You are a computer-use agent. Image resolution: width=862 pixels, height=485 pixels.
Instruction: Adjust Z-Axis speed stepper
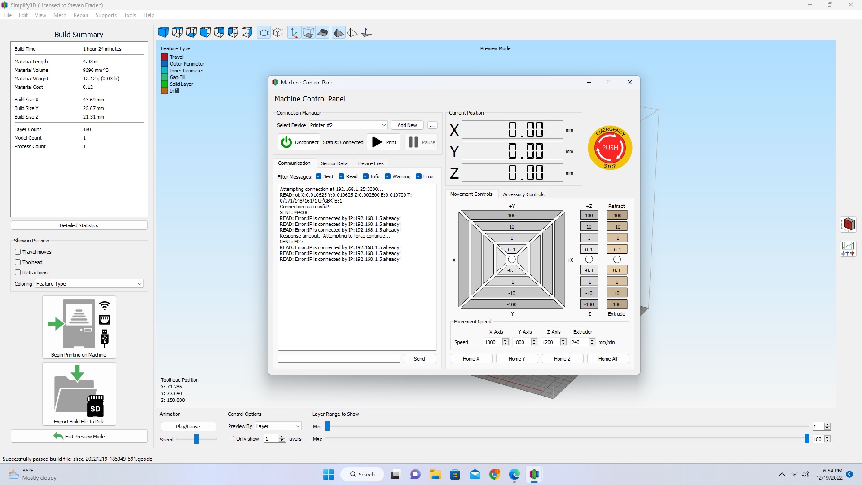(563, 342)
